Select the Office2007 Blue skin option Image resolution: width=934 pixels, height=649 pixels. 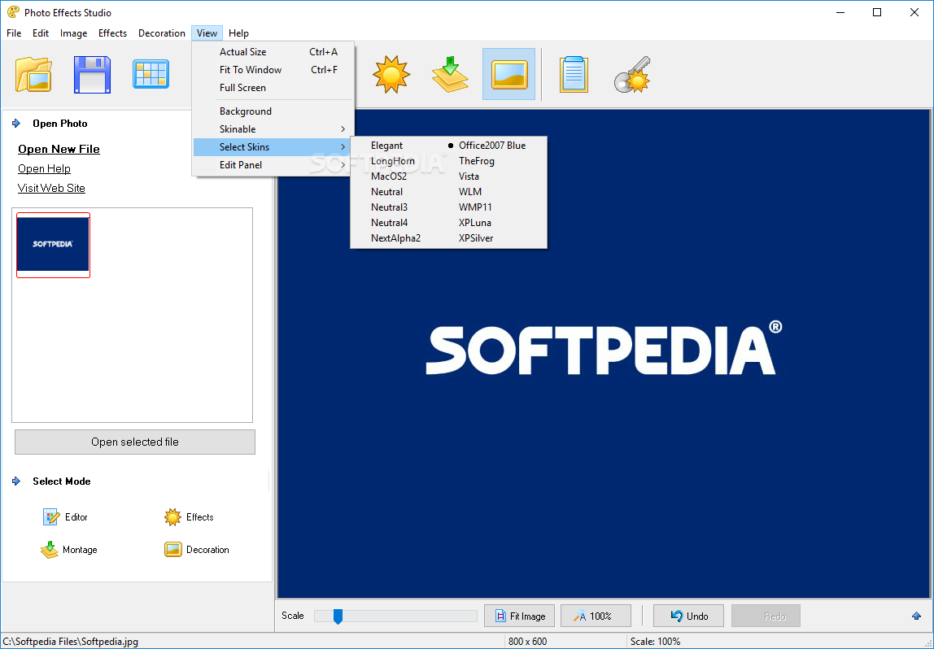click(492, 146)
